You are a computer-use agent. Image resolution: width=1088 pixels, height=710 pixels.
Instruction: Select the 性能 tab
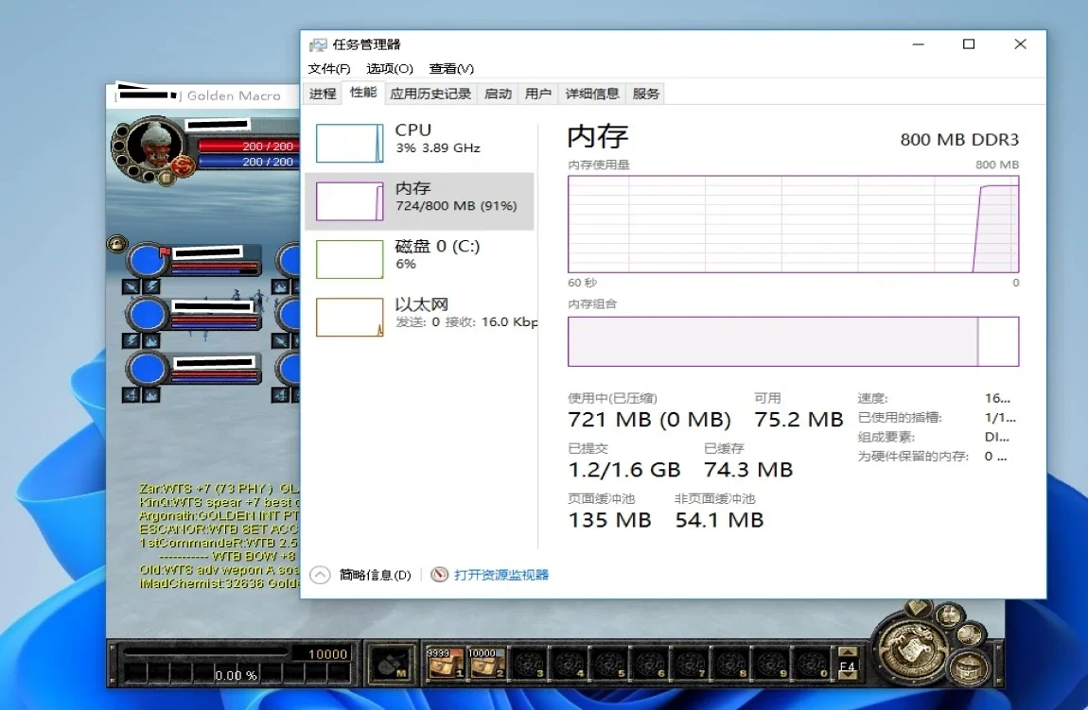click(363, 93)
